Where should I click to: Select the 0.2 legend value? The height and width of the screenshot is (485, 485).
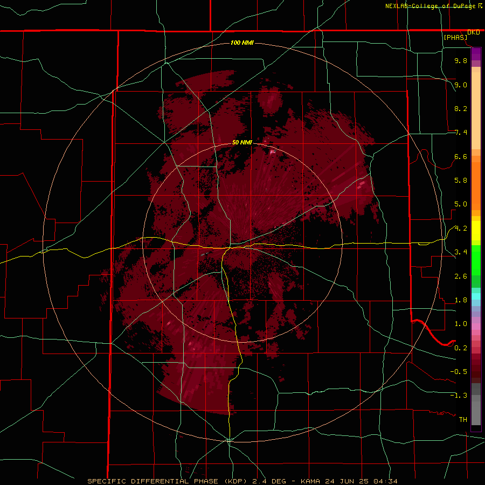[461, 348]
